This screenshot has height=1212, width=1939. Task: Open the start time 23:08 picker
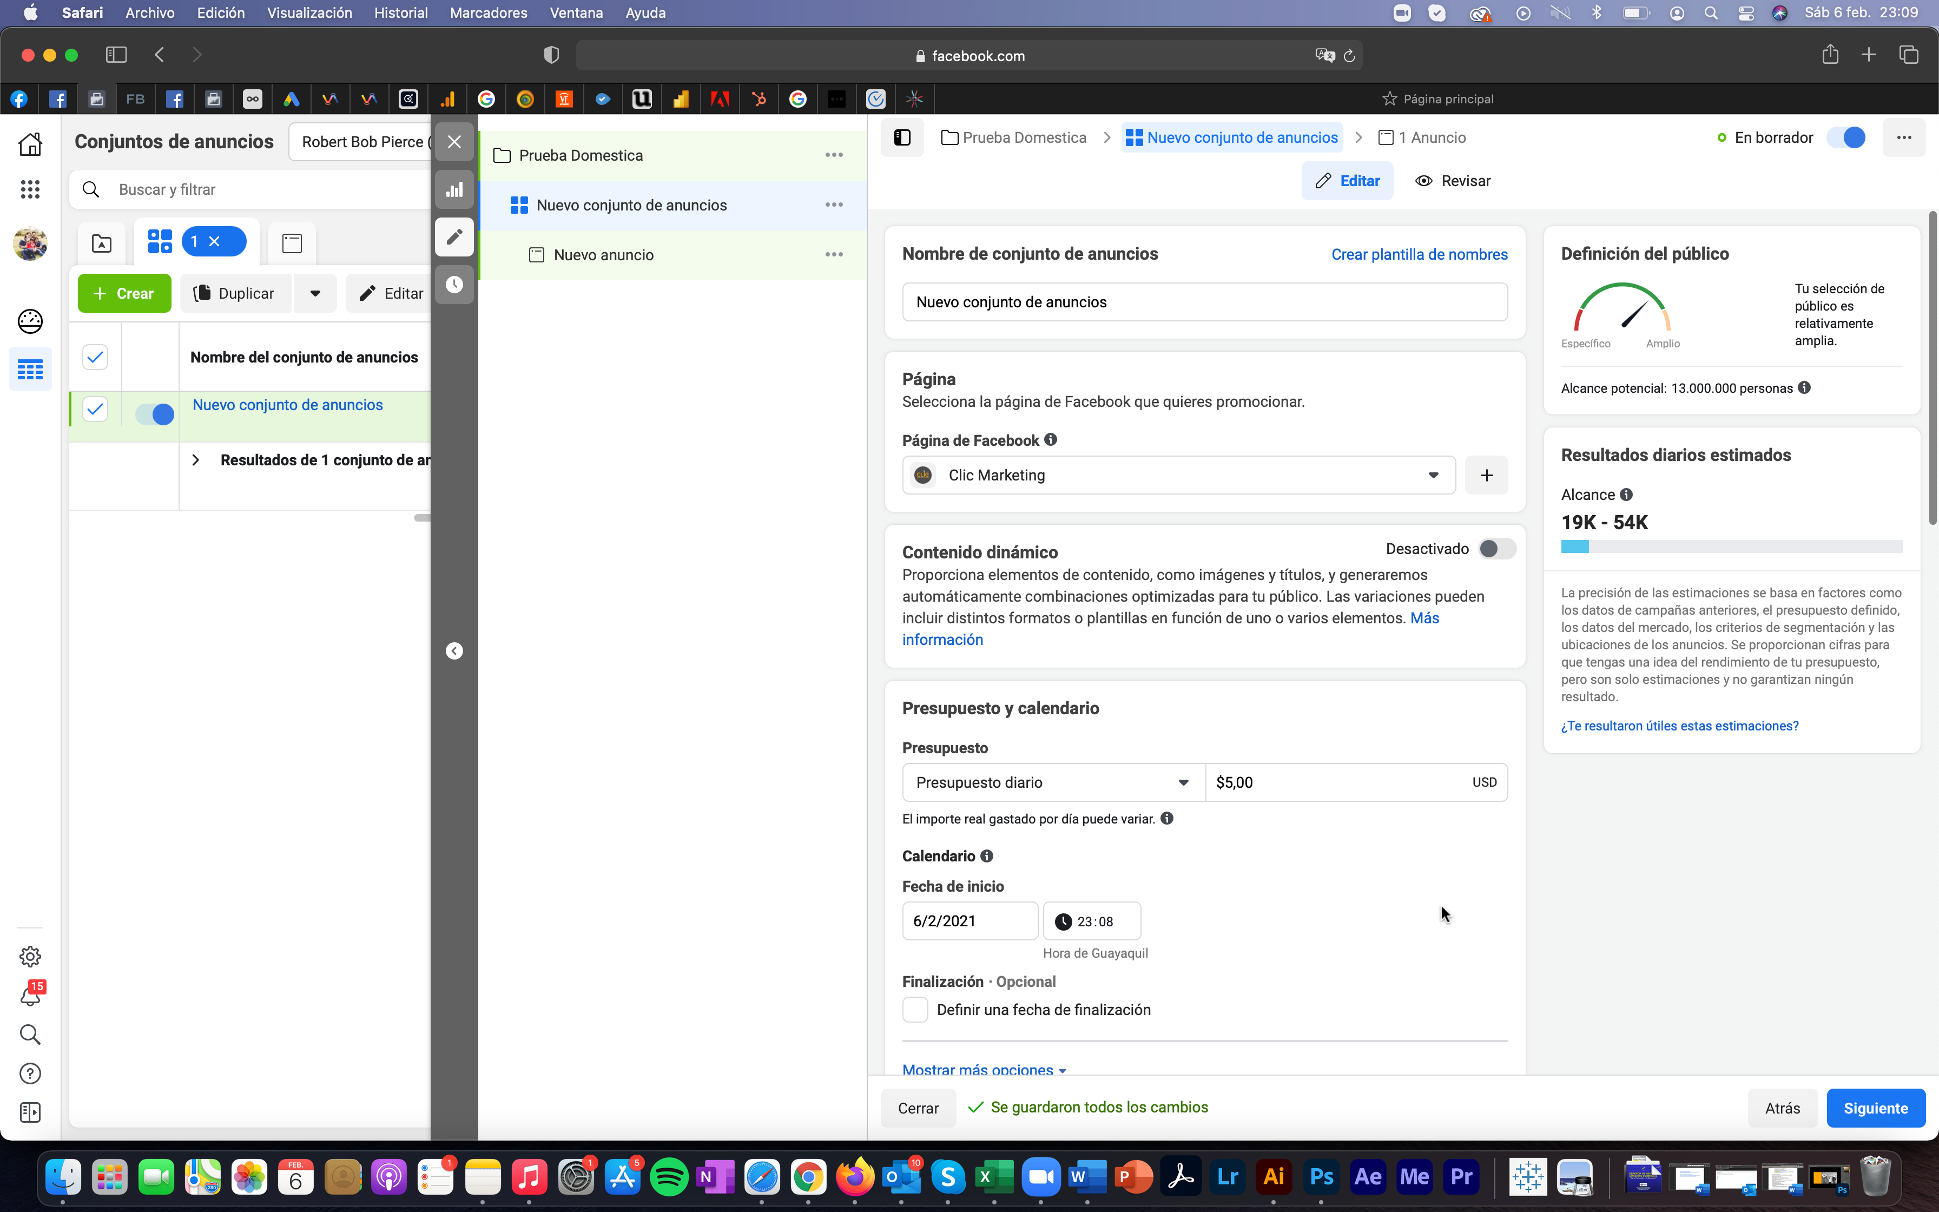(1092, 921)
